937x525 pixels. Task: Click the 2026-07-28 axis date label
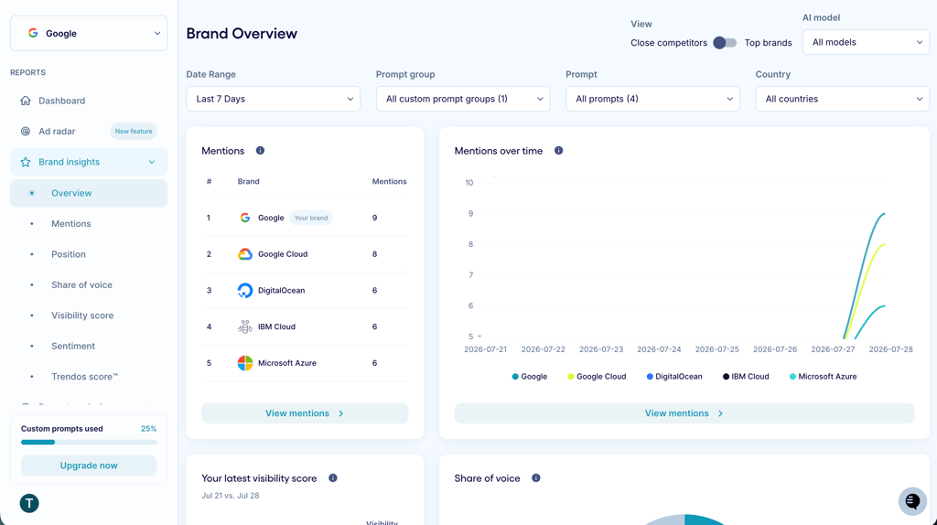890,349
